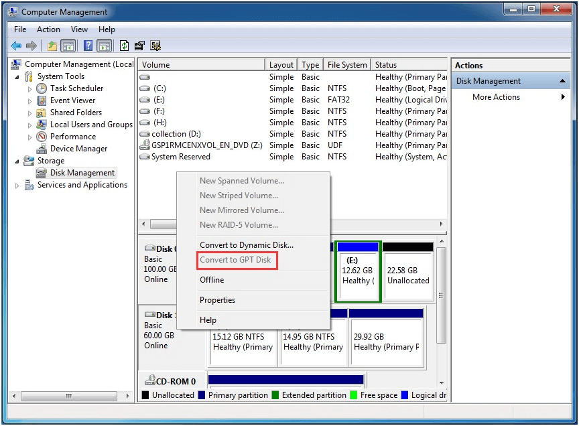This screenshot has height=426, width=579.
Task: Select the Device Manager icon
Action: (42, 149)
